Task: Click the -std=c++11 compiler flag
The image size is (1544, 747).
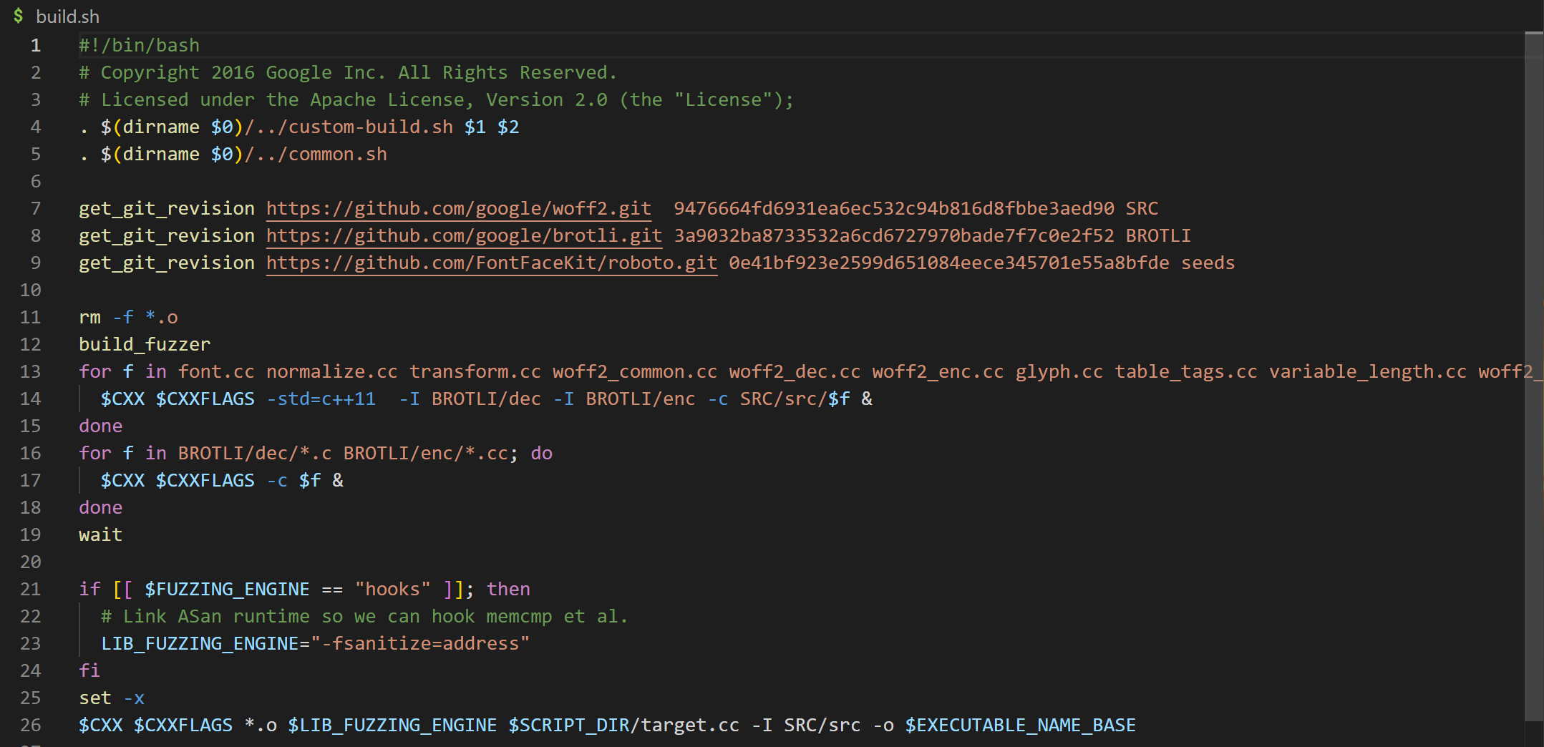Action: point(321,399)
